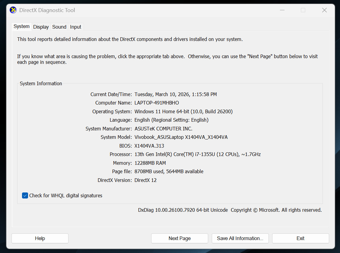Click the Processor label
Screen dimensions: 340x253
121,154
